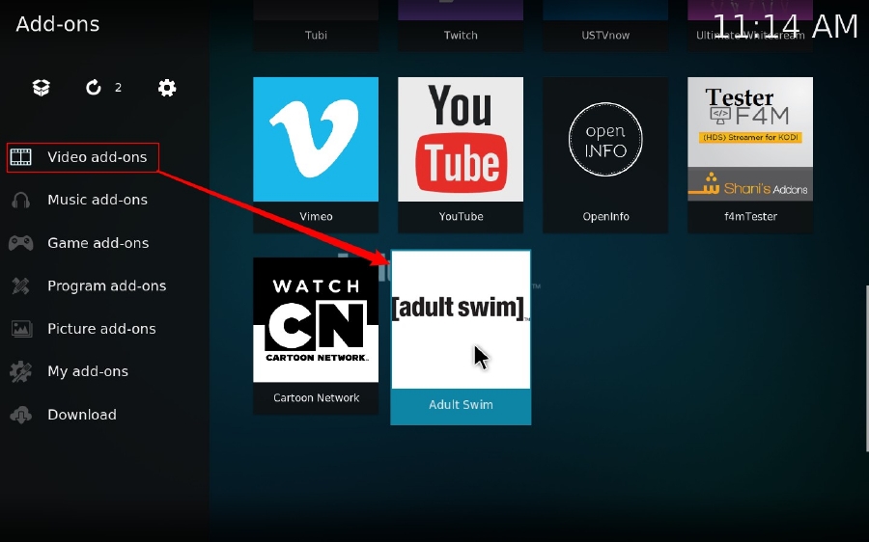Screen dimensions: 869x542
Task: Launch the Vimeo add-on tile
Action: [x=316, y=154]
